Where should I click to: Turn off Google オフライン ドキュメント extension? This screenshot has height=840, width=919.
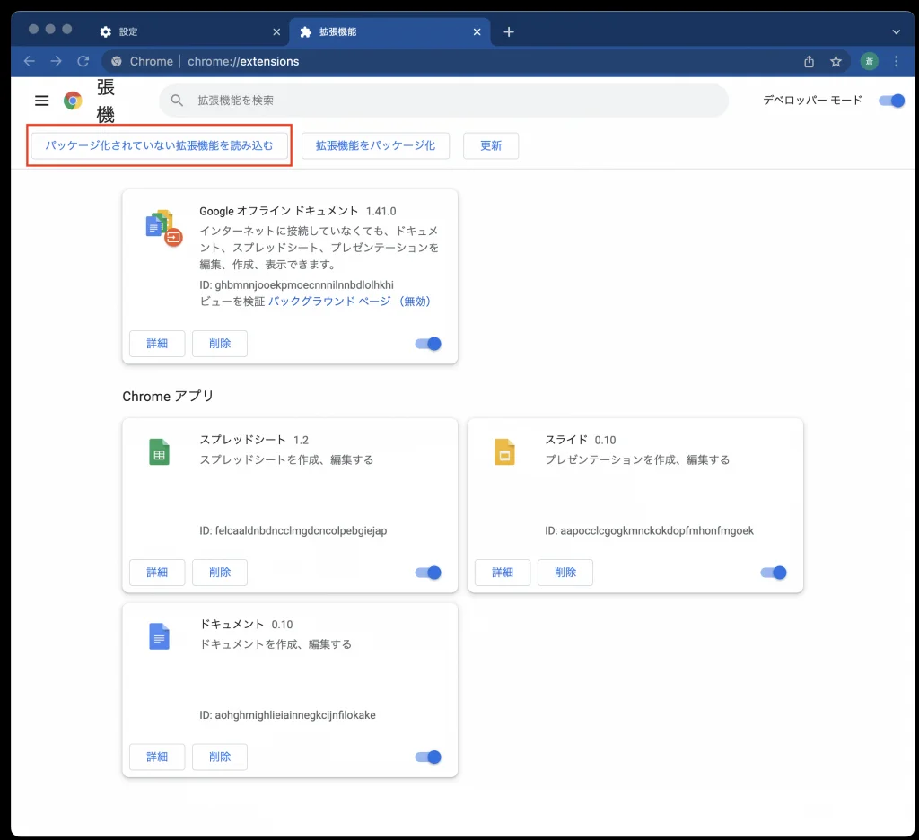coord(428,344)
